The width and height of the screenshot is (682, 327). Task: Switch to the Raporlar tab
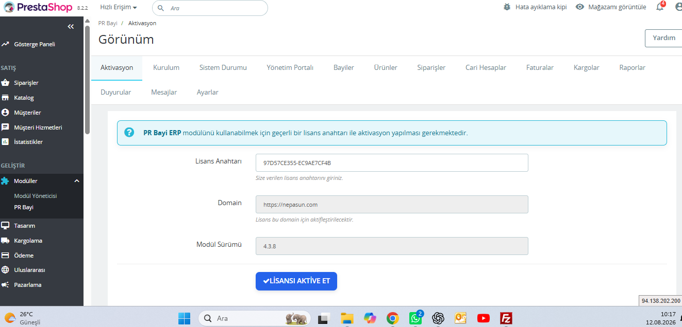633,68
